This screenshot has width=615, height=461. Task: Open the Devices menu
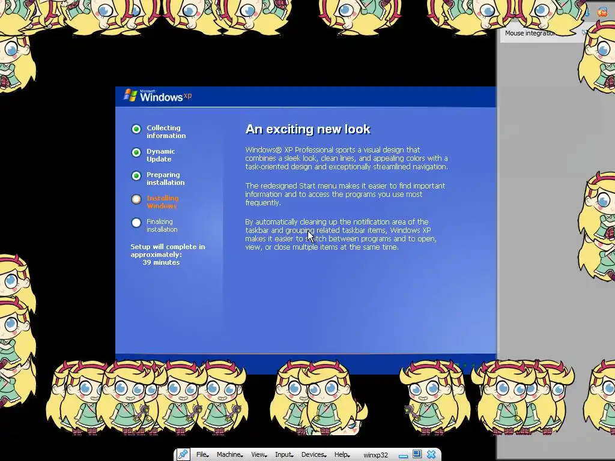pyautogui.click(x=314, y=455)
